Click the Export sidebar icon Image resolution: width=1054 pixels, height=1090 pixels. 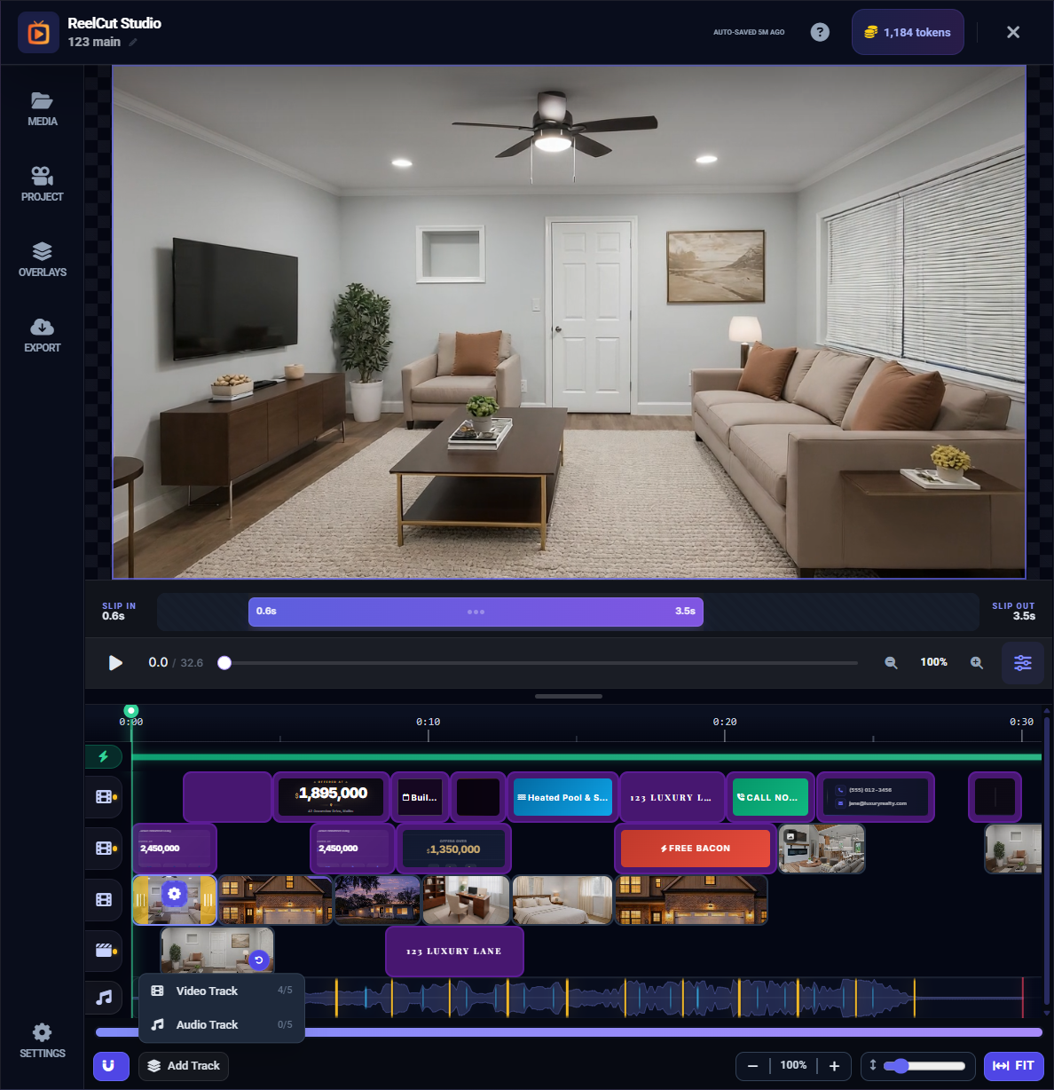coord(42,335)
